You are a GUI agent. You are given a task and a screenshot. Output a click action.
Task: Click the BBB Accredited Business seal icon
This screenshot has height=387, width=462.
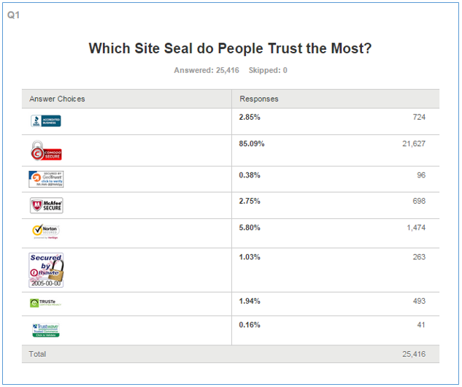tap(46, 120)
